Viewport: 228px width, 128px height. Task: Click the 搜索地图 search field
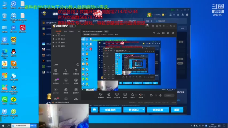[171, 21]
